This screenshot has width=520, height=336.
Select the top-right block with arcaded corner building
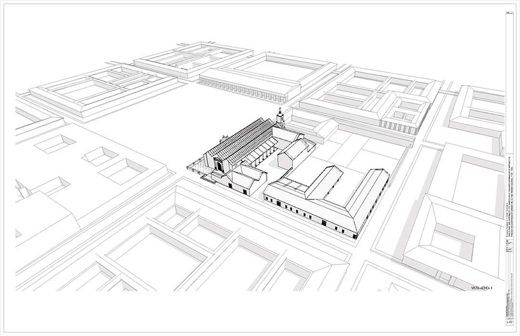point(371,99)
